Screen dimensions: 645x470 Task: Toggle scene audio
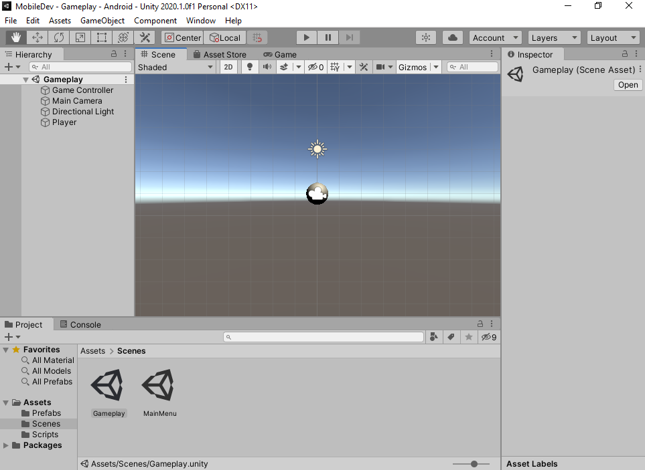coord(267,68)
